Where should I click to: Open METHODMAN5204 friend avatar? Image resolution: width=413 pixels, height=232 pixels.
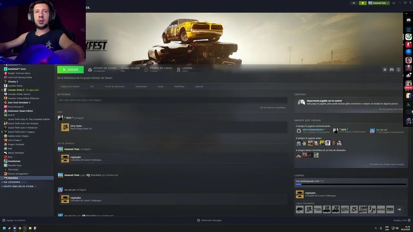pos(298,131)
